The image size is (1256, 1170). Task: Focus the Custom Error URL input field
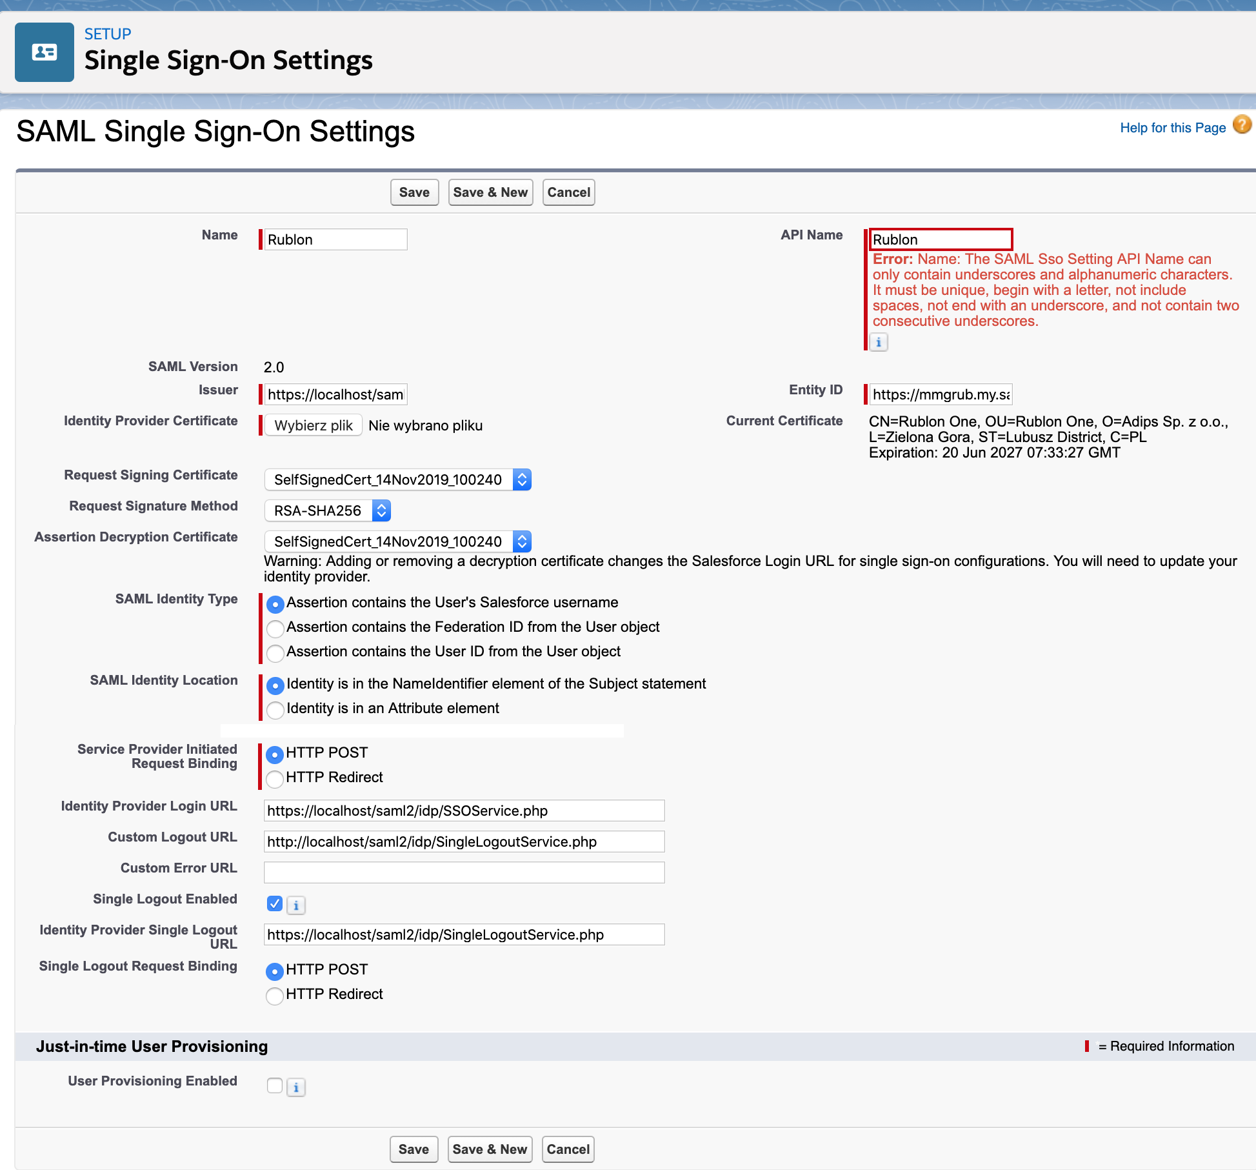464,872
